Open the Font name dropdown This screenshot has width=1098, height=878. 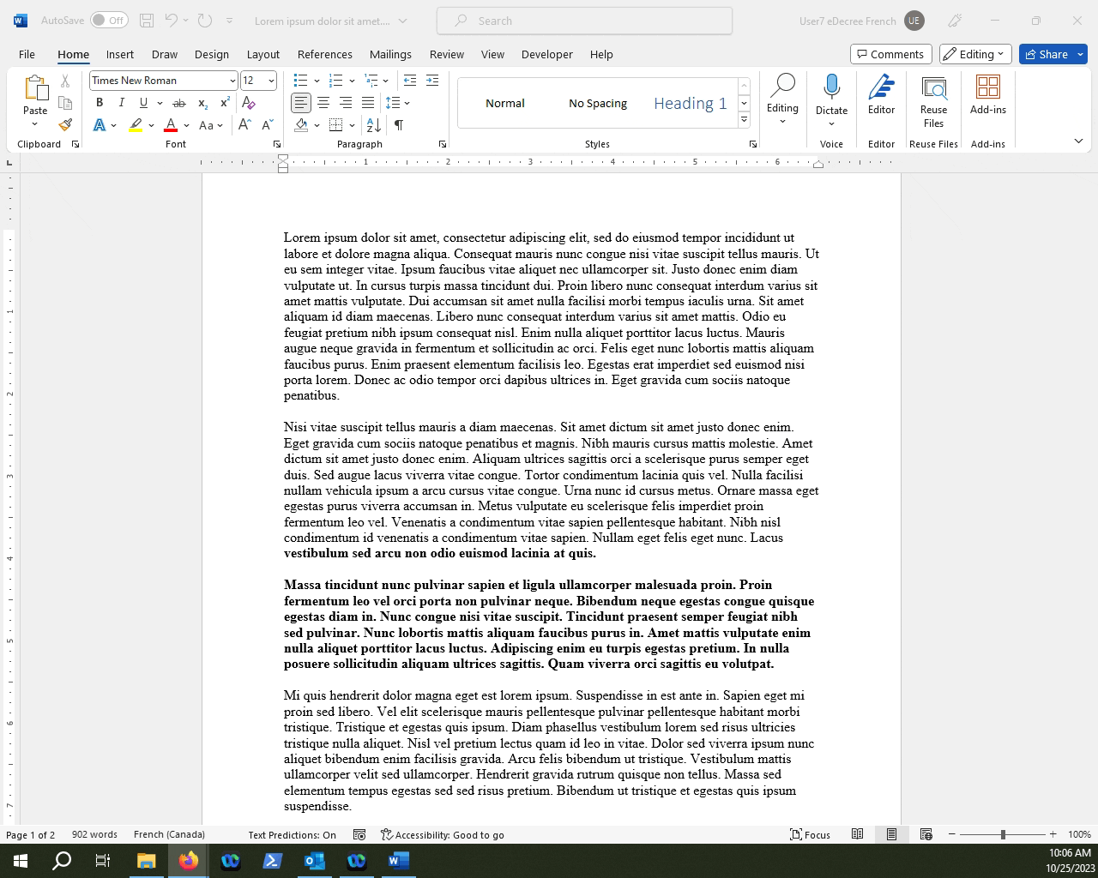pos(233,80)
